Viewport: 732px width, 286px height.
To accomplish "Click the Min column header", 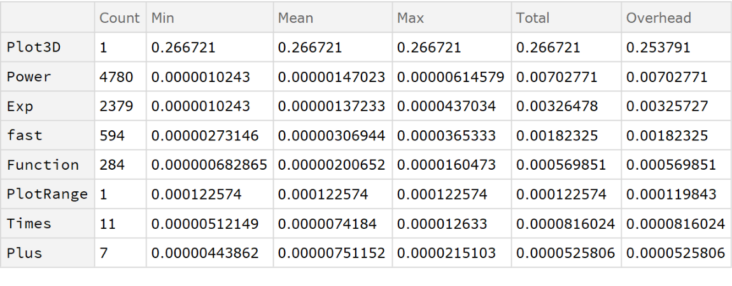I will (x=163, y=18).
